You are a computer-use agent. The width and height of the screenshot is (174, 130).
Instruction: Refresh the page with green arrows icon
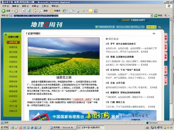pos(29,11)
